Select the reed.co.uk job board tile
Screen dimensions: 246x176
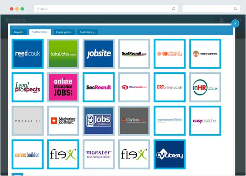tap(28, 54)
